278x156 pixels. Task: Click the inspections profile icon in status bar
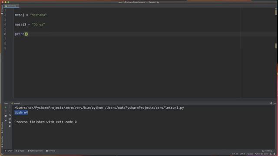pyautogui.click(x=274, y=154)
